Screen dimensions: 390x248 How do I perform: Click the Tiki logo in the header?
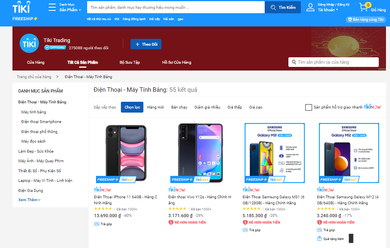click(21, 7)
